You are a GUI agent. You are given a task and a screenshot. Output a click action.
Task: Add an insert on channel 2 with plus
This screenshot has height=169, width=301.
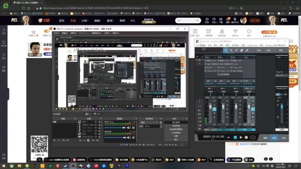pos(228,57)
